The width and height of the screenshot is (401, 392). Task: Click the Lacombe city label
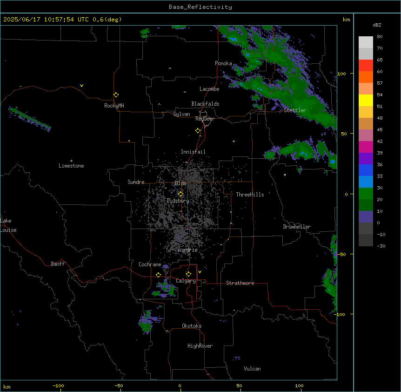[x=209, y=89]
